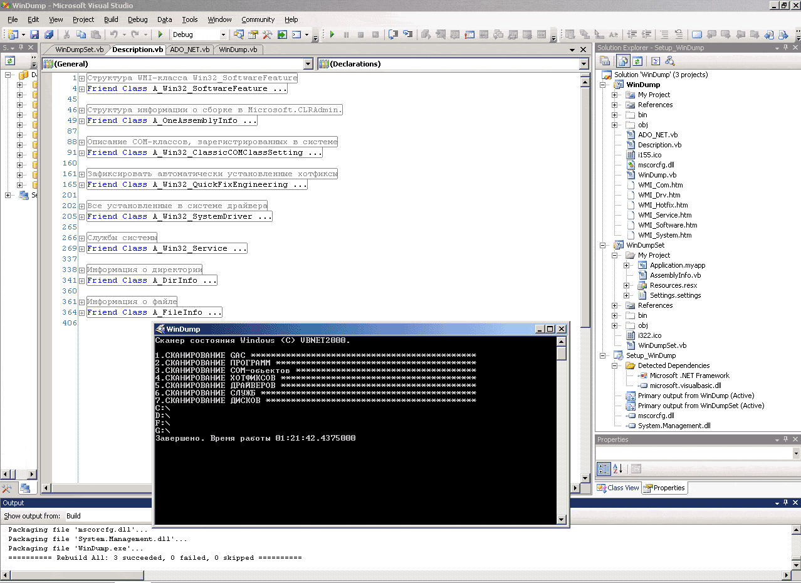801x583 pixels.
Task: Click the Copy icon in toolbar
Action: 81,34
